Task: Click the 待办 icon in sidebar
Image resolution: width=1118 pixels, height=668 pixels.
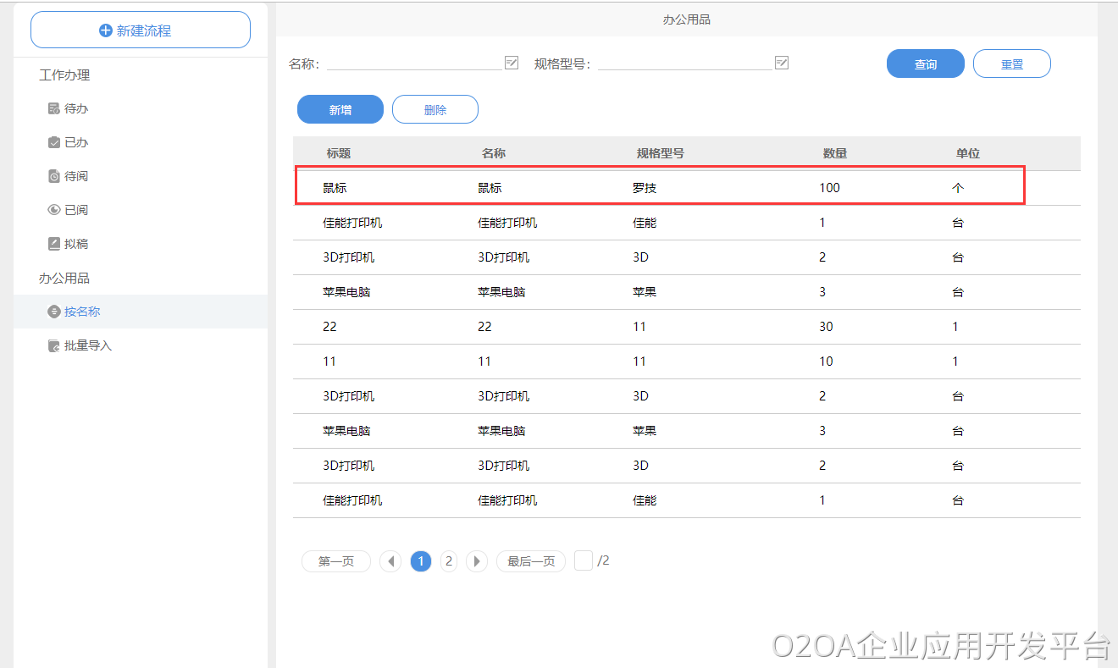Action: point(54,108)
